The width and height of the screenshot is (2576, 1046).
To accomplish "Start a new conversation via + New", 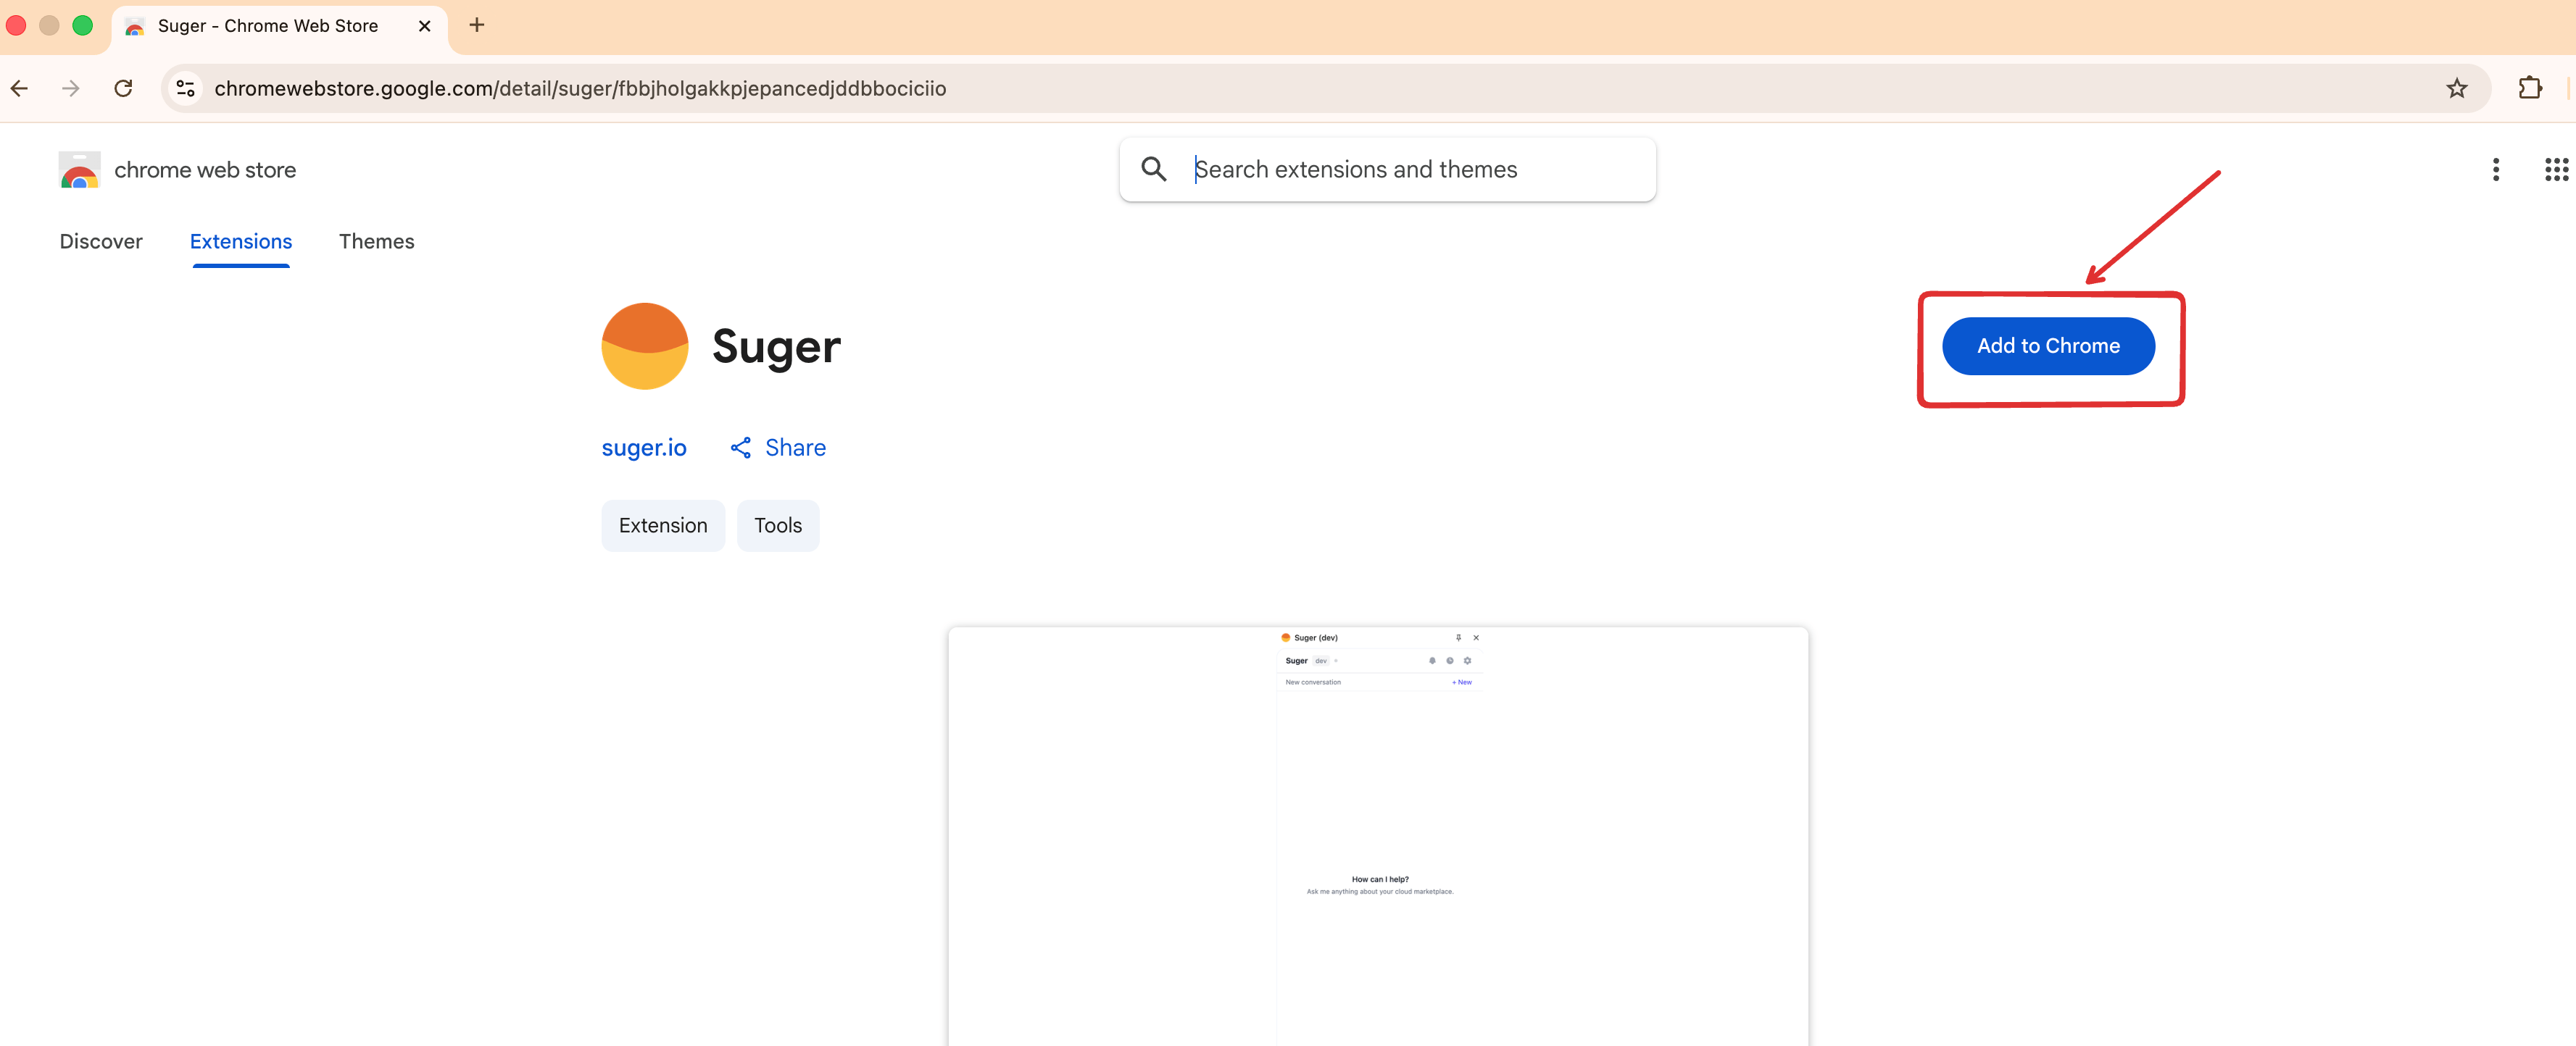I will [x=1462, y=682].
